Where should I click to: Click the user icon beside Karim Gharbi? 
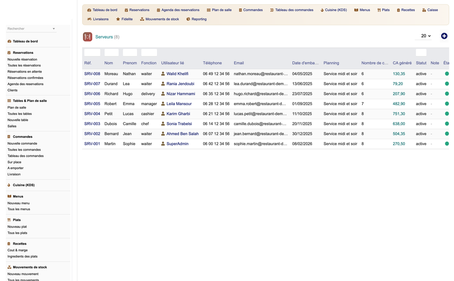pyautogui.click(x=163, y=114)
